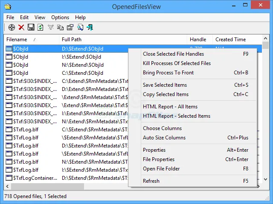The image size is (273, 204).
Task: Select Refresh in the context menu
Action: coord(199,181)
